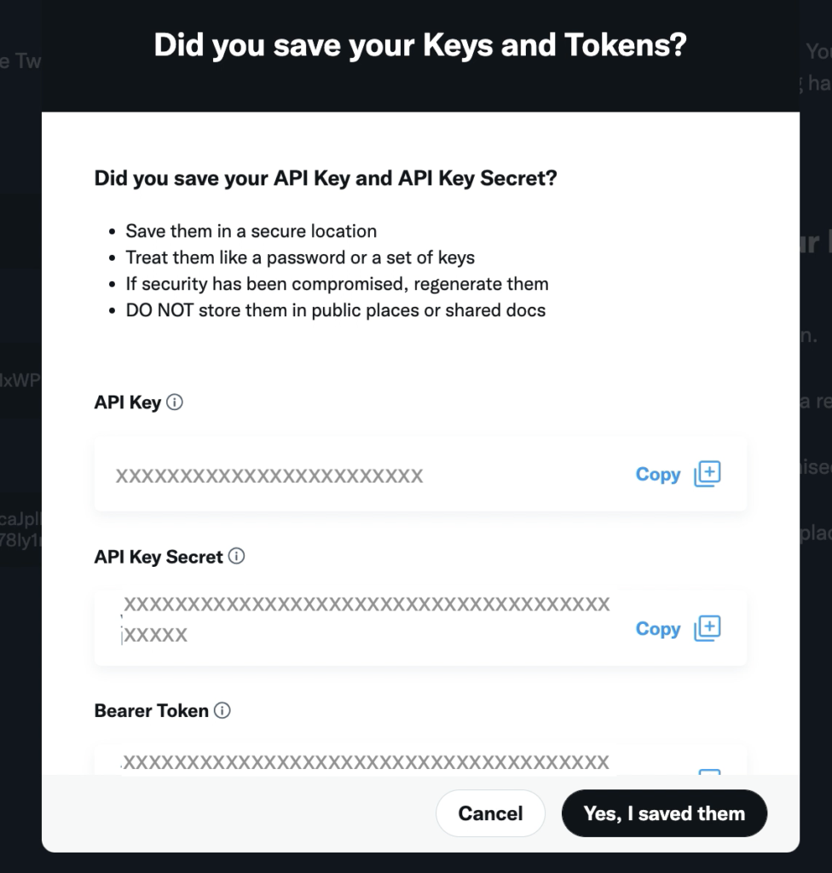The image size is (832, 873).
Task: Click the partly visible Bearer Token copy icon
Action: 709,772
